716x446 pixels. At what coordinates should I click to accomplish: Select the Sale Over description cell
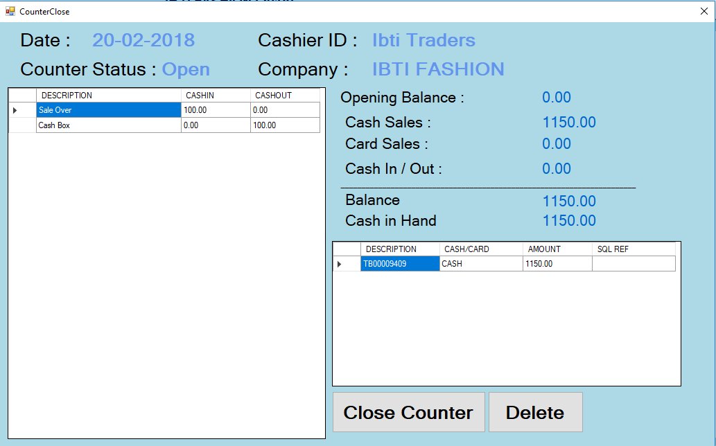coord(109,110)
